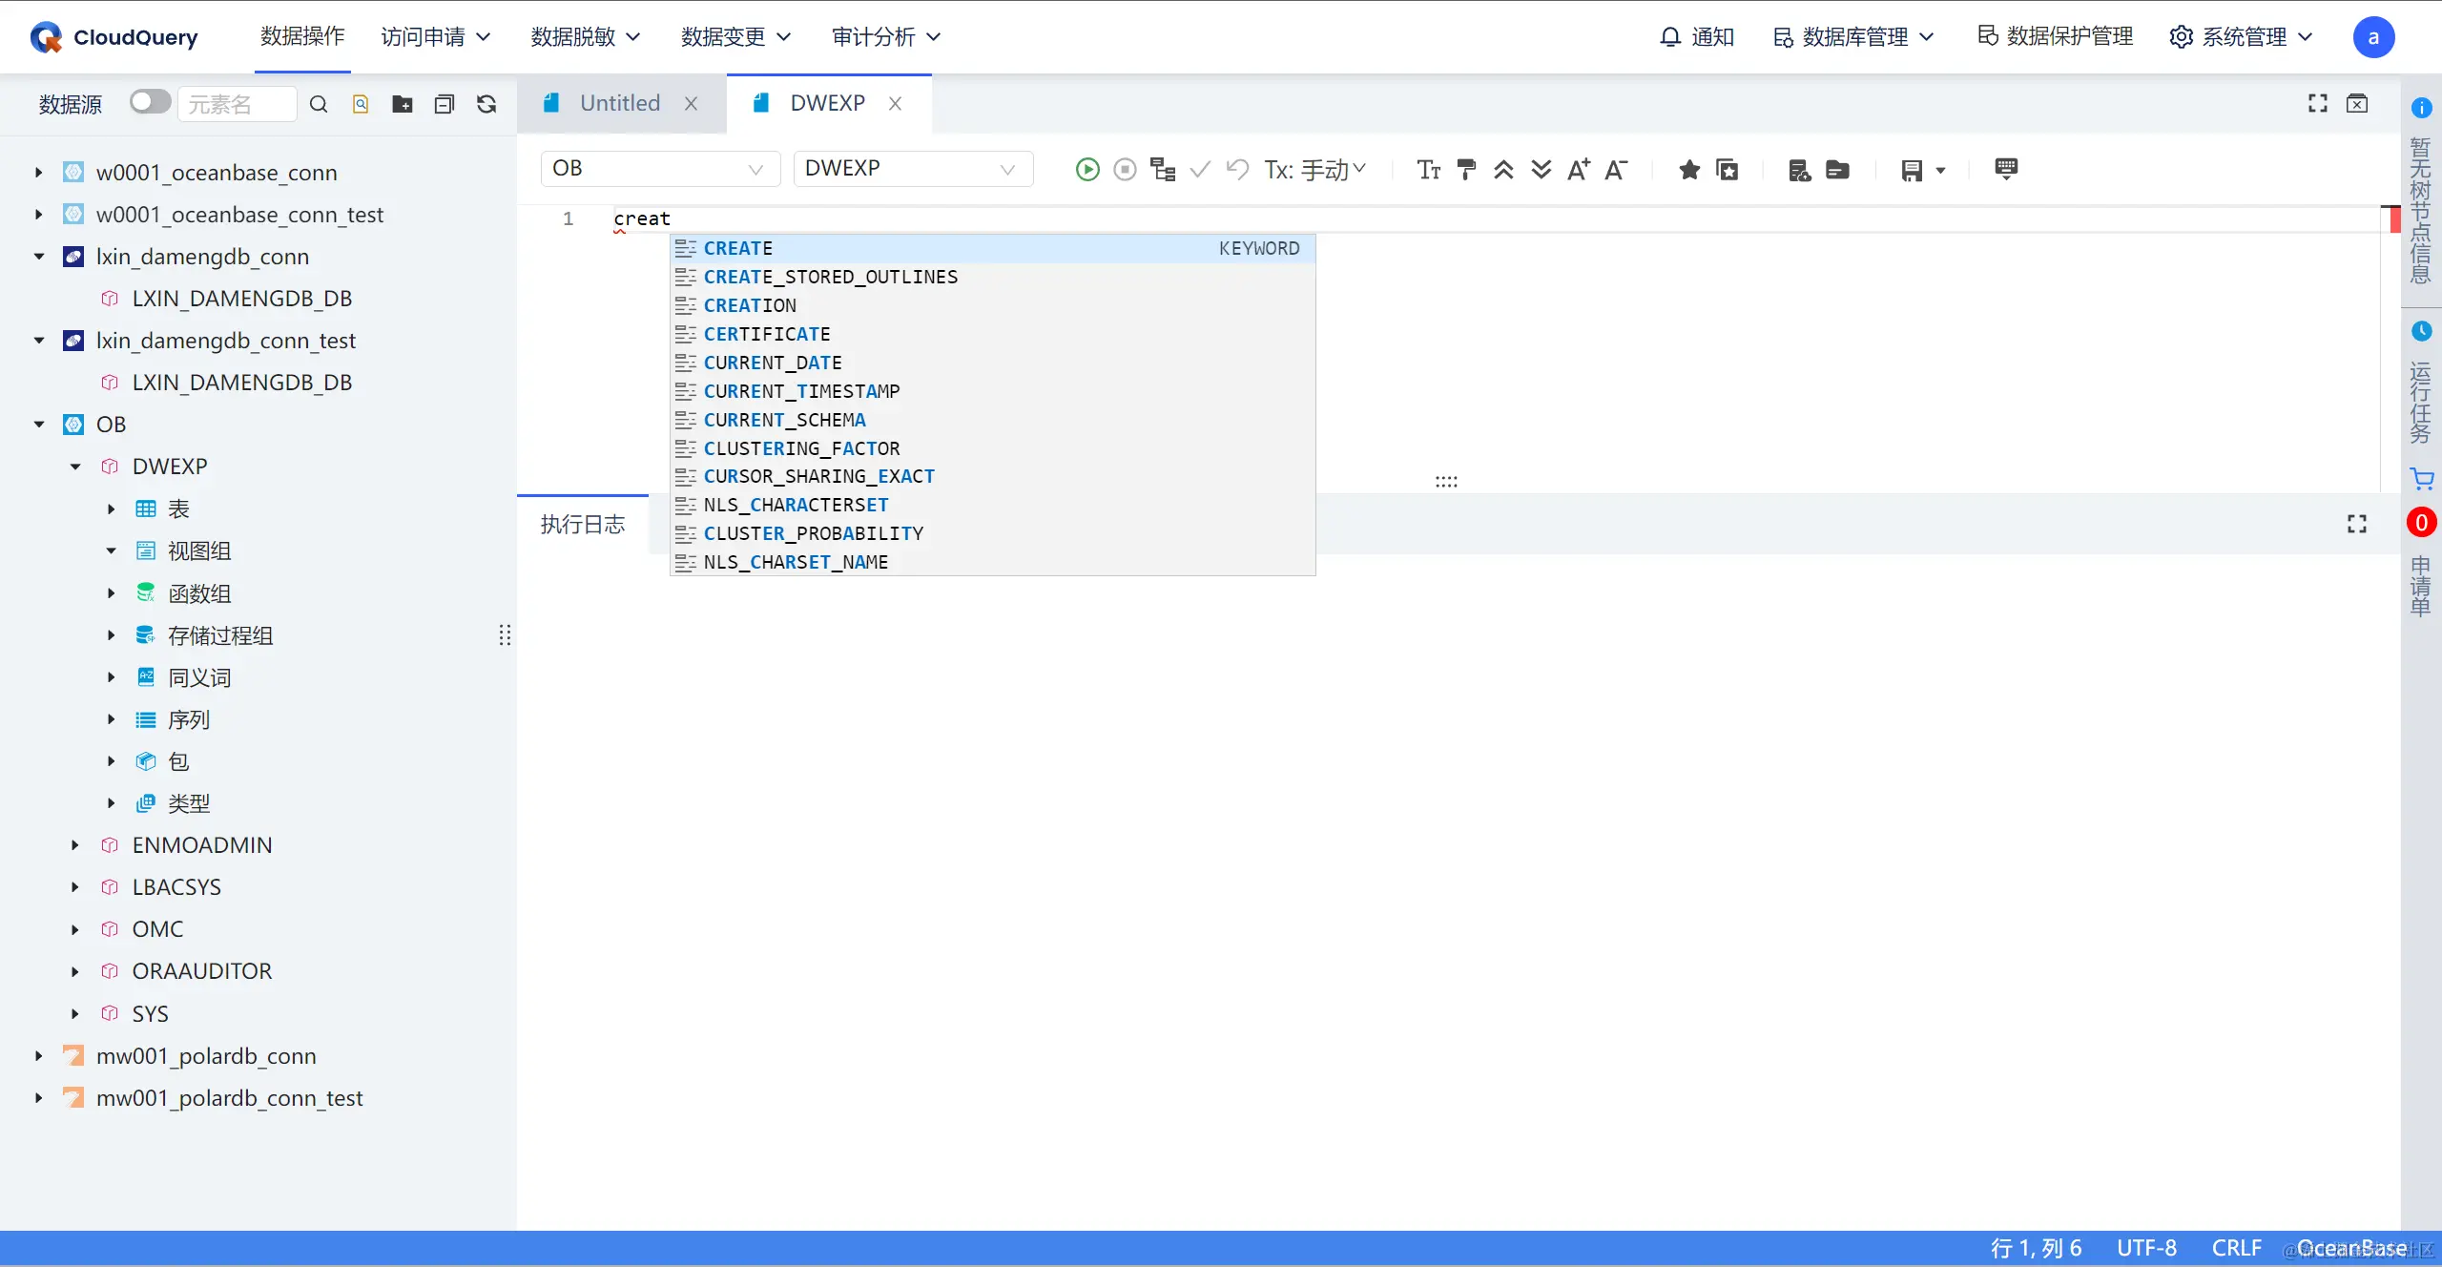Click the 执行日志 tab label

coord(582,524)
